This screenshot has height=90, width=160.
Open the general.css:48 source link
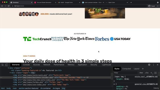pos(146,84)
